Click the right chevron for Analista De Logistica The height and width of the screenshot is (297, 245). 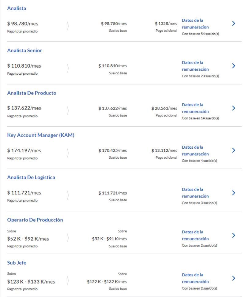point(234,193)
